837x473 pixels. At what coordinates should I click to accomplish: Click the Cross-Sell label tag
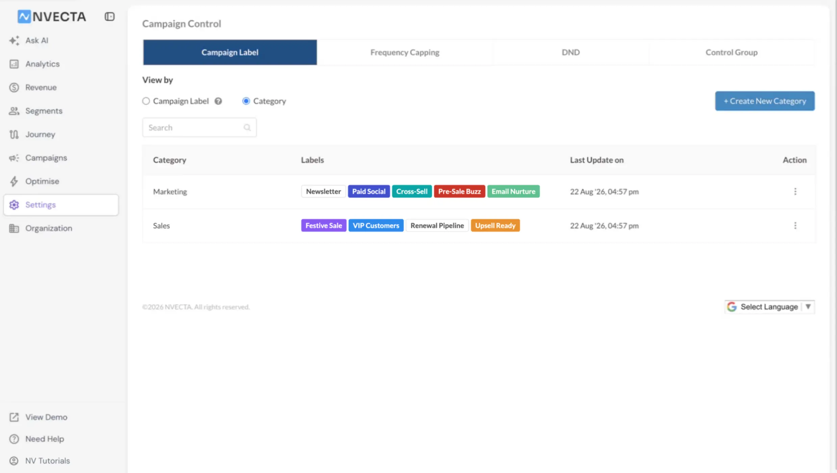pyautogui.click(x=412, y=192)
